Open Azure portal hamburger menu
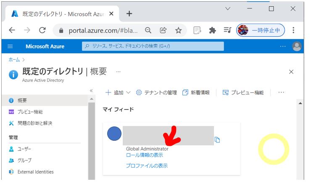The height and width of the screenshot is (184, 314). [10, 47]
